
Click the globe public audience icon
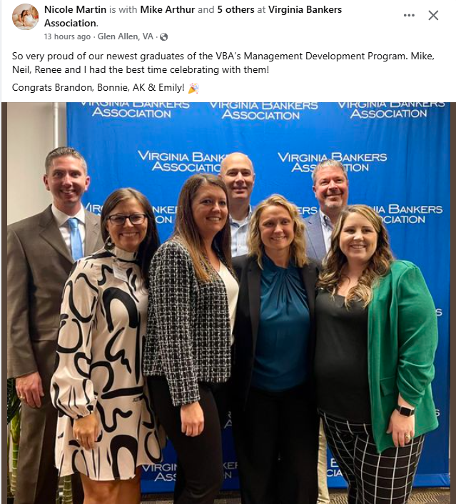[x=163, y=37]
